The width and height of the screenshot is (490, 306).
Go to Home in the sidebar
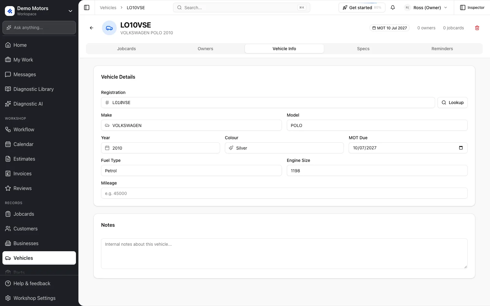tap(39, 45)
